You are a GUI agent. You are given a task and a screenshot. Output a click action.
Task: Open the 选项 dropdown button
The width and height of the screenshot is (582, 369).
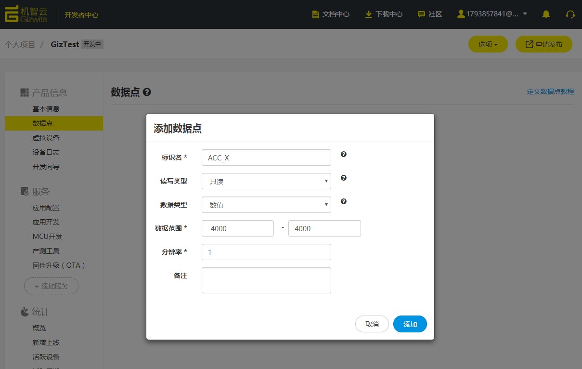pyautogui.click(x=488, y=44)
